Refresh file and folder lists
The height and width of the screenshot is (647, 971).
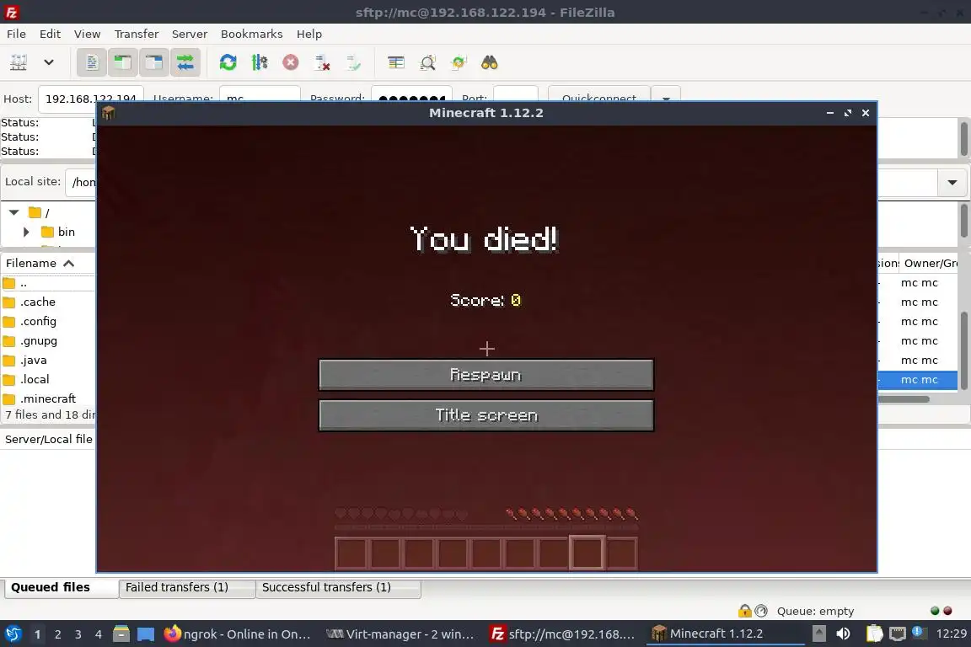point(228,62)
